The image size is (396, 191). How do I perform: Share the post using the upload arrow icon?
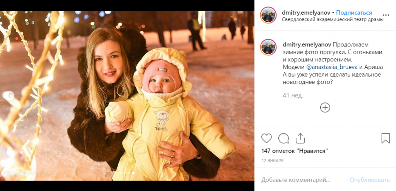pyautogui.click(x=300, y=138)
